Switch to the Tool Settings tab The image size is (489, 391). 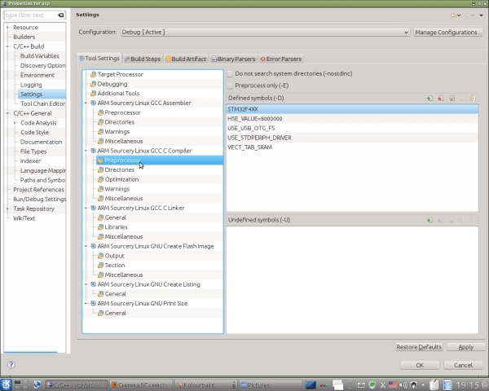(x=99, y=59)
